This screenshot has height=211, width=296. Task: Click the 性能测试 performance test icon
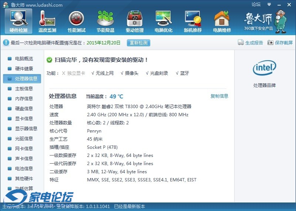76,21
